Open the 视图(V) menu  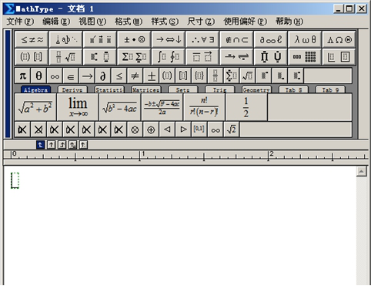92,22
